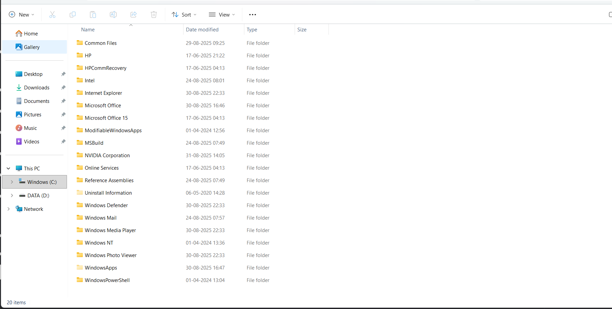The image size is (612, 309).
Task: Click the DATA (D:) drive icon
Action: coord(22,196)
